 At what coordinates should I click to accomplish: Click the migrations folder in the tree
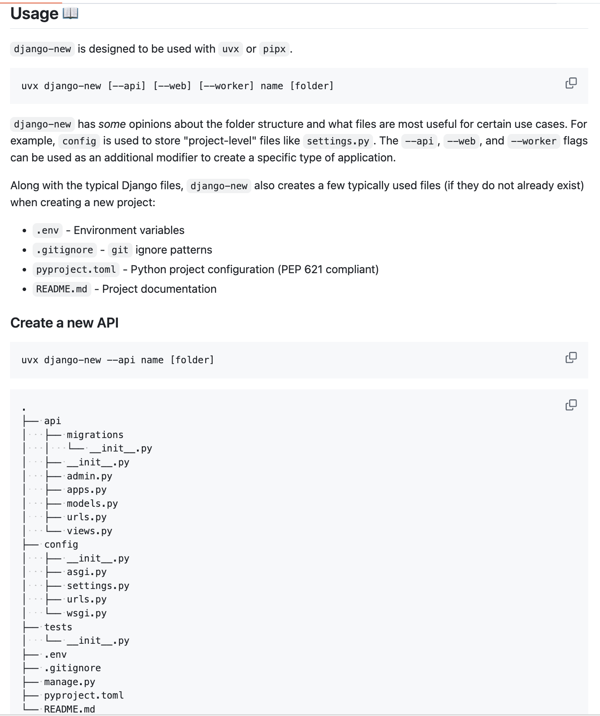pos(95,435)
